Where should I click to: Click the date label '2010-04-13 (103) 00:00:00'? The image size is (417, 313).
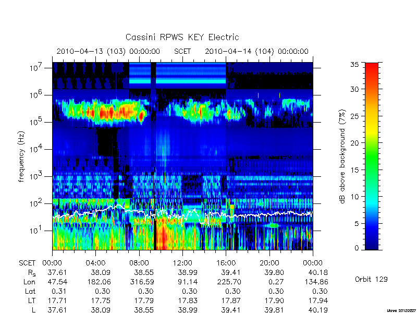click(x=108, y=51)
